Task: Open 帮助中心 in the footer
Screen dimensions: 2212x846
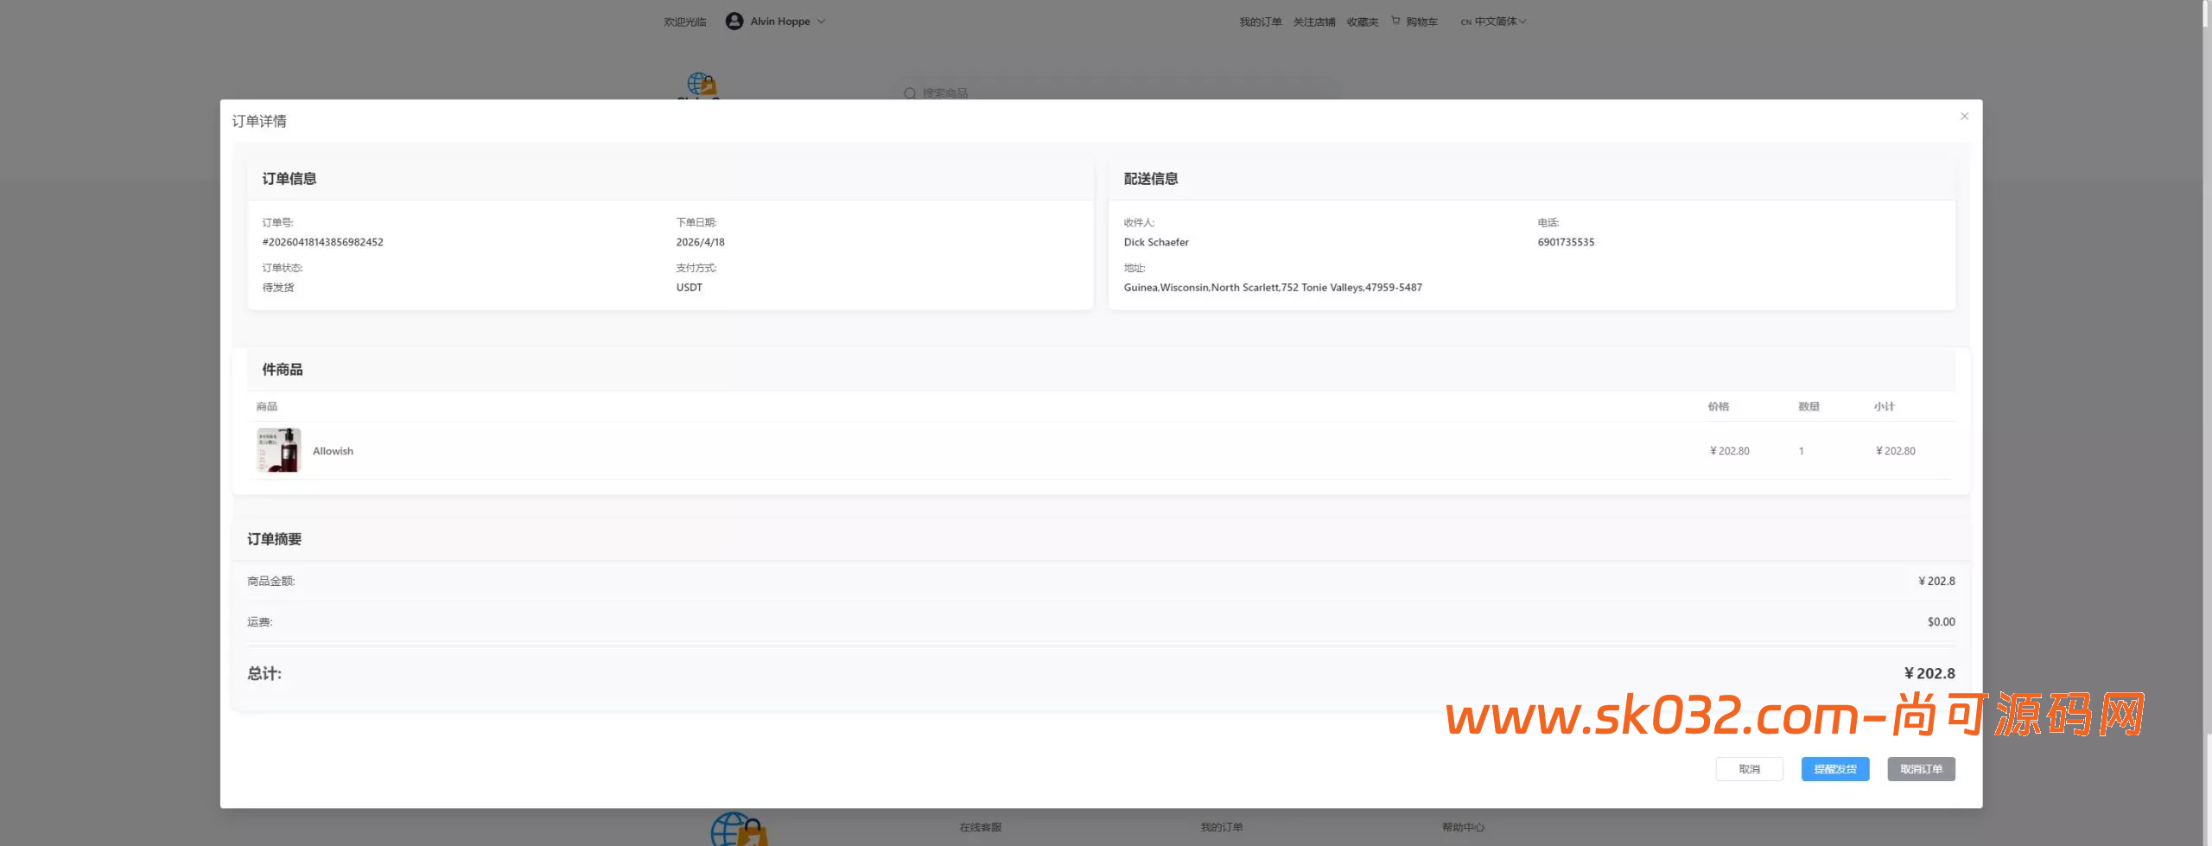Action: pyautogui.click(x=1463, y=827)
